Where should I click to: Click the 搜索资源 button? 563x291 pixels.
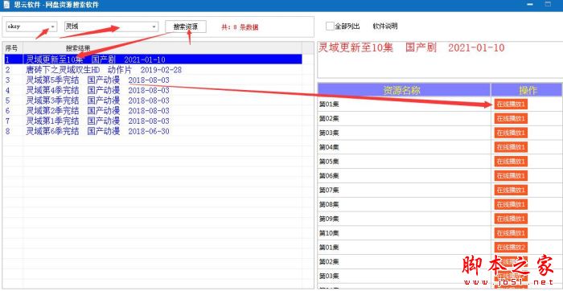point(186,27)
